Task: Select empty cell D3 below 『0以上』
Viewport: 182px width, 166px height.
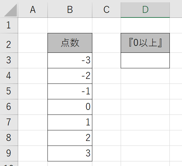Action: [x=145, y=60]
